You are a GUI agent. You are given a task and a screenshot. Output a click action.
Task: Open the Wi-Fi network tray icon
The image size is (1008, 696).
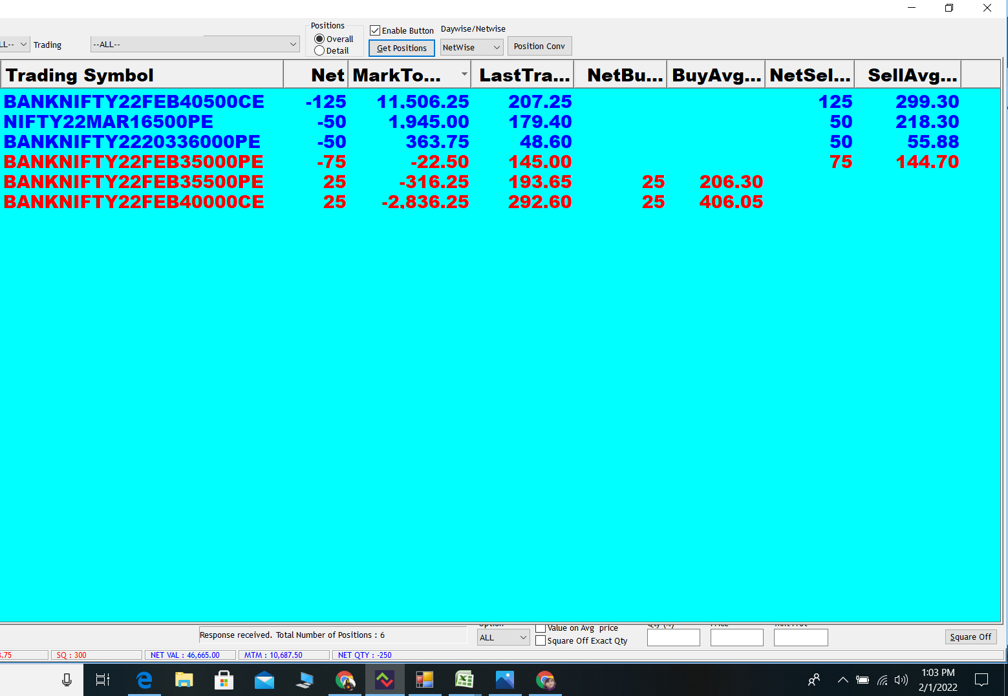click(882, 680)
